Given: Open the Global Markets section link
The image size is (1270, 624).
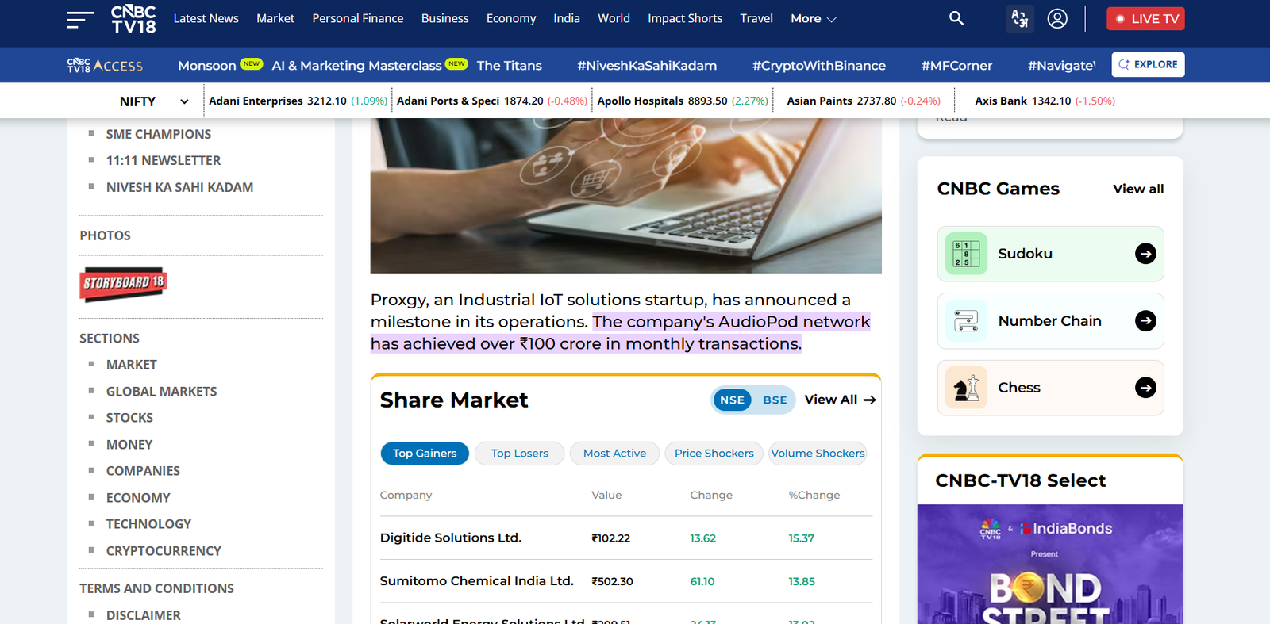Looking at the screenshot, I should [161, 392].
